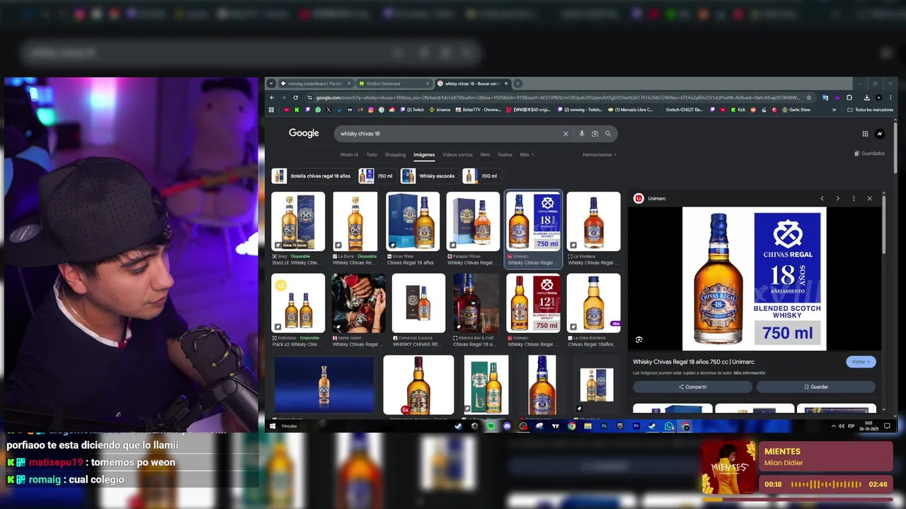The height and width of the screenshot is (509, 906).
Task: Switch to Vuelos tab
Action: coord(505,155)
